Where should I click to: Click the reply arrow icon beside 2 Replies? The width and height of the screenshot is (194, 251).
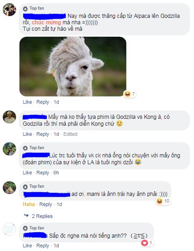(26, 216)
